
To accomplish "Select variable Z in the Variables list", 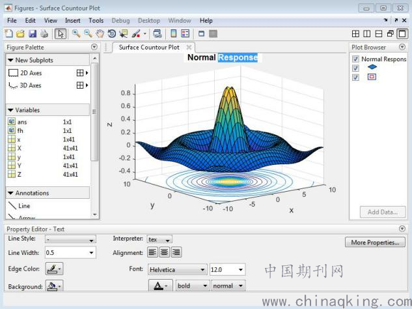I will [44, 174].
